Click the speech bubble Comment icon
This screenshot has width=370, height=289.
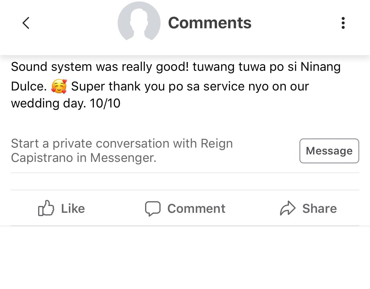click(x=153, y=208)
